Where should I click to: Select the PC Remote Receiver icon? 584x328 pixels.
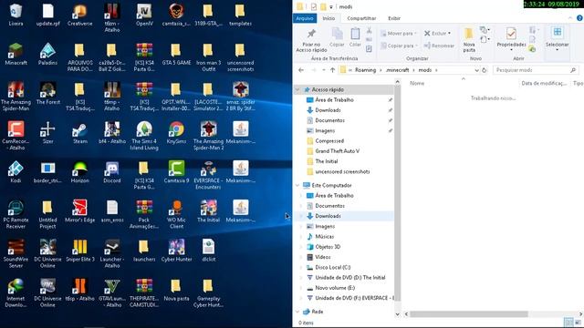16,214
